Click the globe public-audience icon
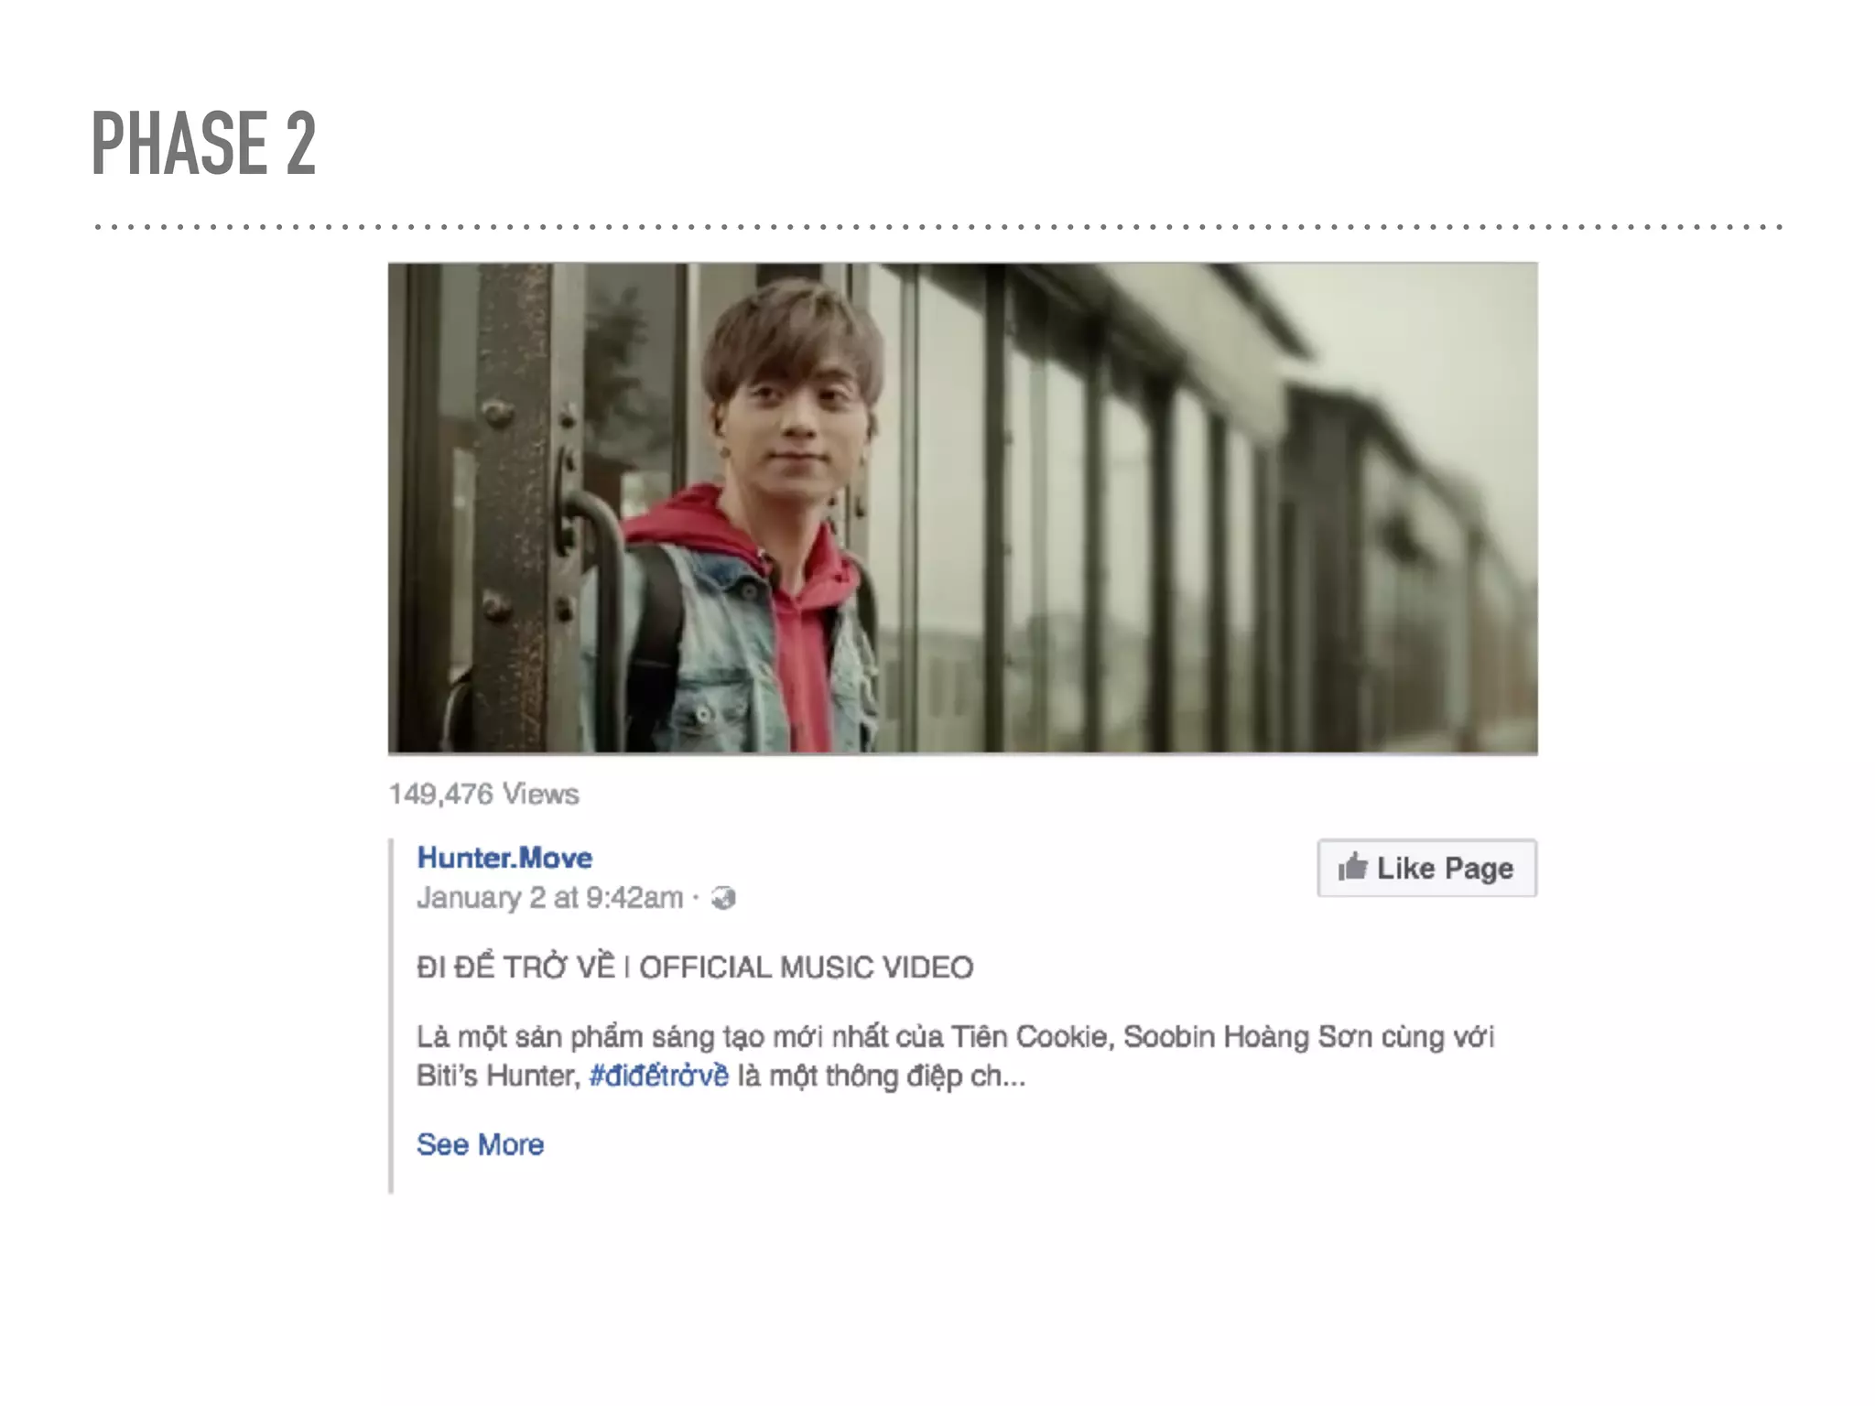This screenshot has width=1875, height=1406. coord(723,898)
